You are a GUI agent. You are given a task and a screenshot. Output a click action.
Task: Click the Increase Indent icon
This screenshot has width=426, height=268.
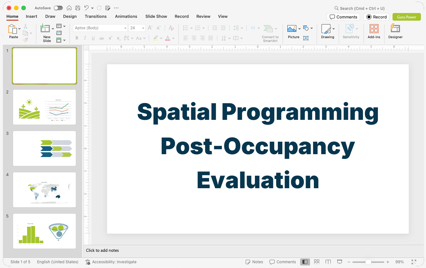[x=223, y=28]
